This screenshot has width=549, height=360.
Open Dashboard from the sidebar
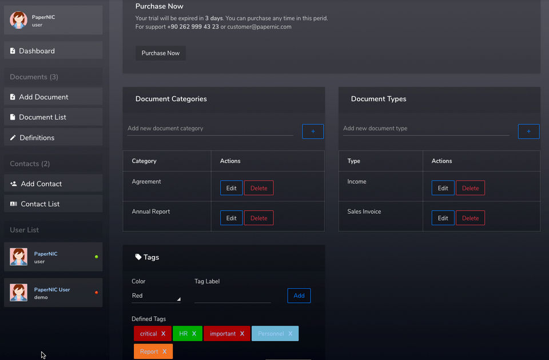click(x=53, y=51)
